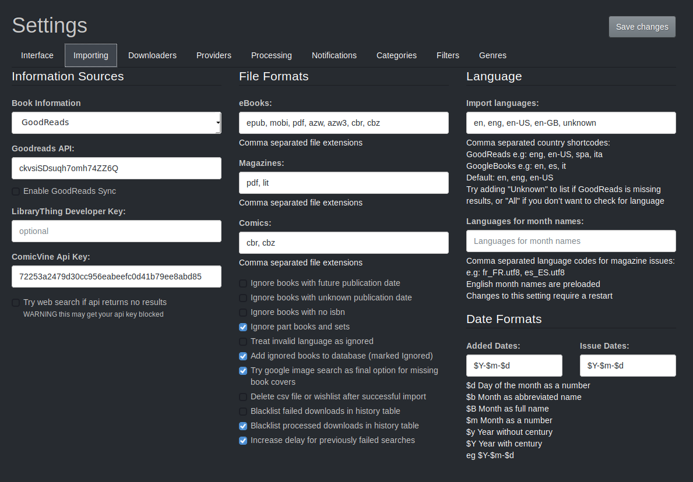Image resolution: width=693 pixels, height=482 pixels.
Task: Open the Genres tab
Action: point(493,56)
